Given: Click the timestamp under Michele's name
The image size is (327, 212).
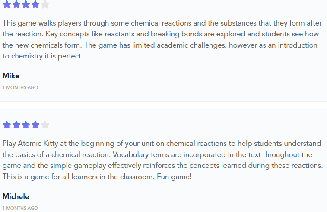Looking at the screenshot, I should [20, 208].
